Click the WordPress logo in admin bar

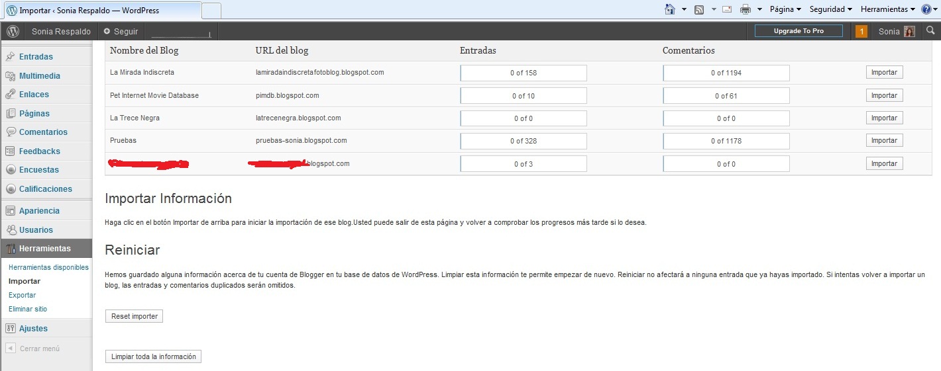[13, 31]
